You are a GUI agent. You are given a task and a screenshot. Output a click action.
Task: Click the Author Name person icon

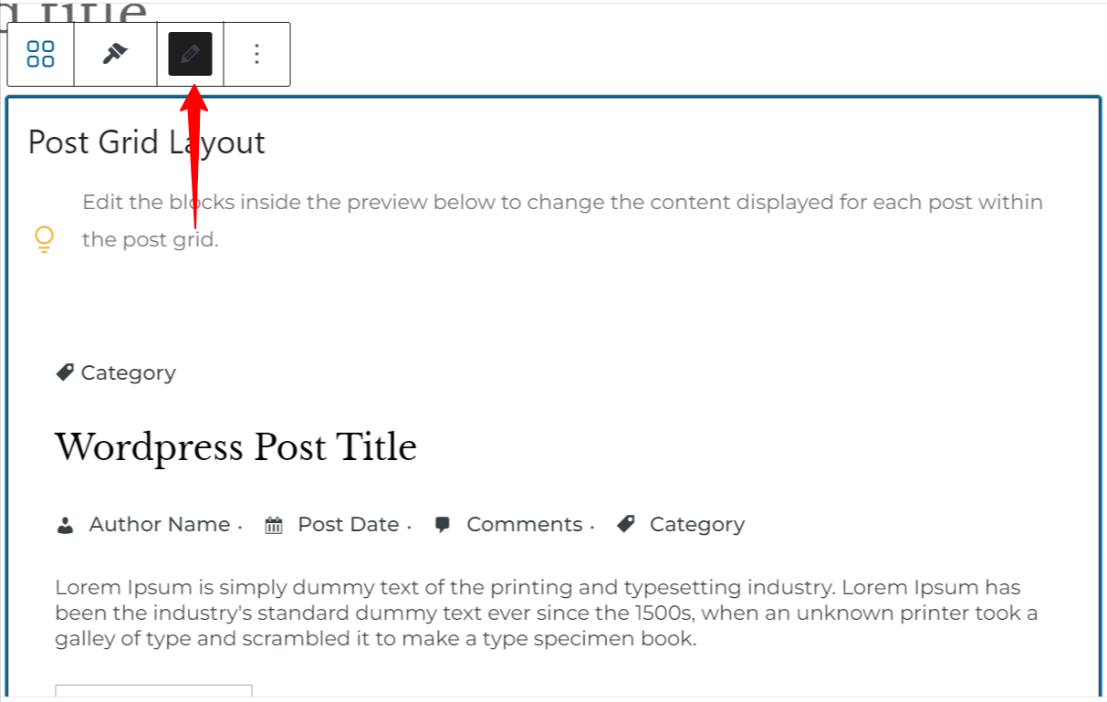(x=65, y=525)
